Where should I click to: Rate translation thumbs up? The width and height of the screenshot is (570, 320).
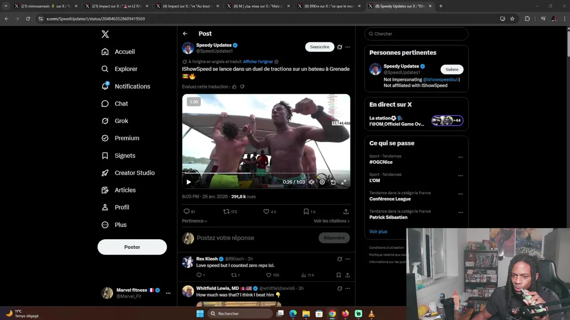coord(234,87)
